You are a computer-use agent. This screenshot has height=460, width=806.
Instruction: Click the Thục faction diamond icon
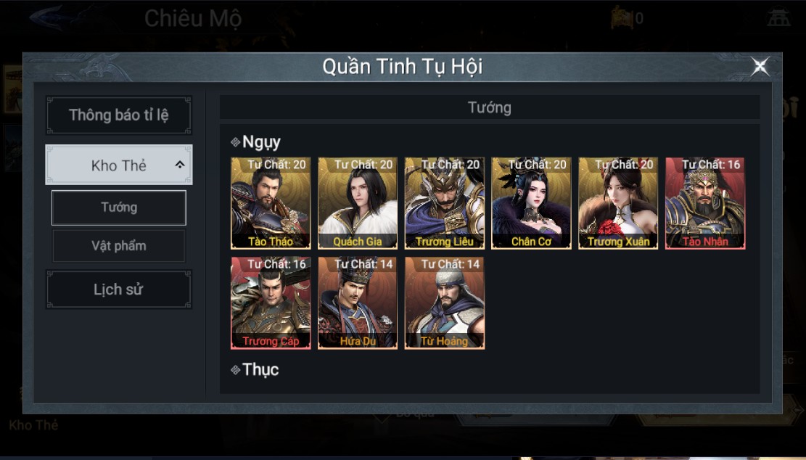236,369
